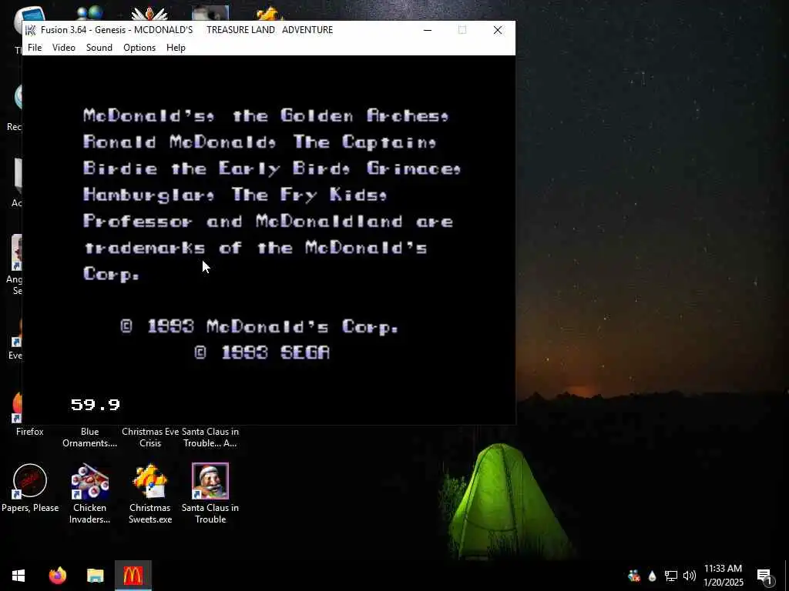Click the McDonald's Fusion taskbar button

click(x=133, y=576)
